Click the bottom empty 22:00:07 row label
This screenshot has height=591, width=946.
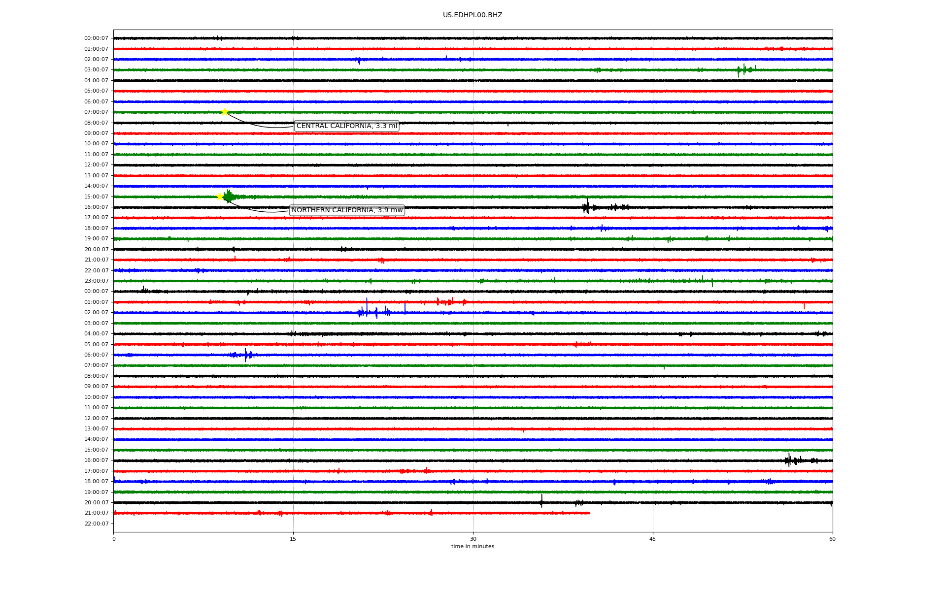coord(97,524)
